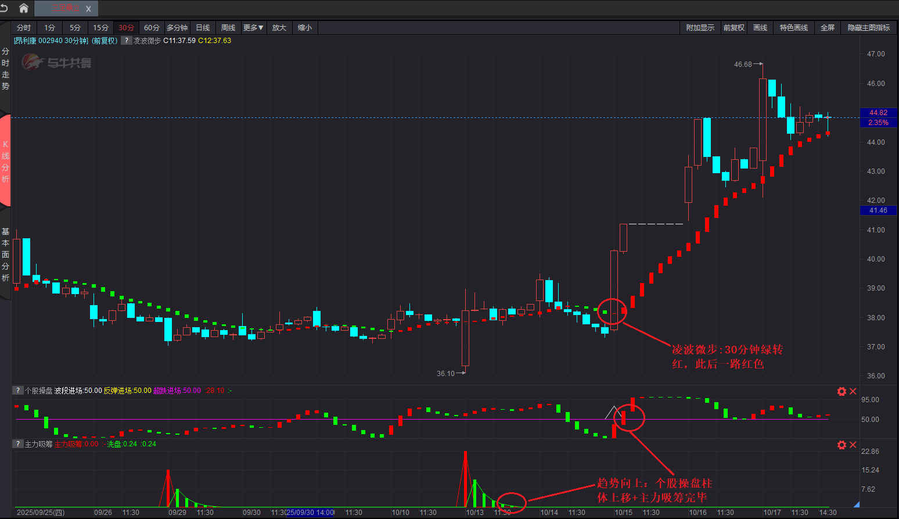899x519 pixels.
Task: Toggle 隐藏主图指标 to hide main indicators
Action: click(x=868, y=28)
